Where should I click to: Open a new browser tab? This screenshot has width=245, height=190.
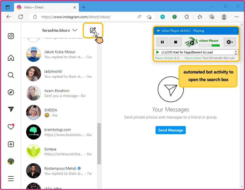[x=83, y=7]
